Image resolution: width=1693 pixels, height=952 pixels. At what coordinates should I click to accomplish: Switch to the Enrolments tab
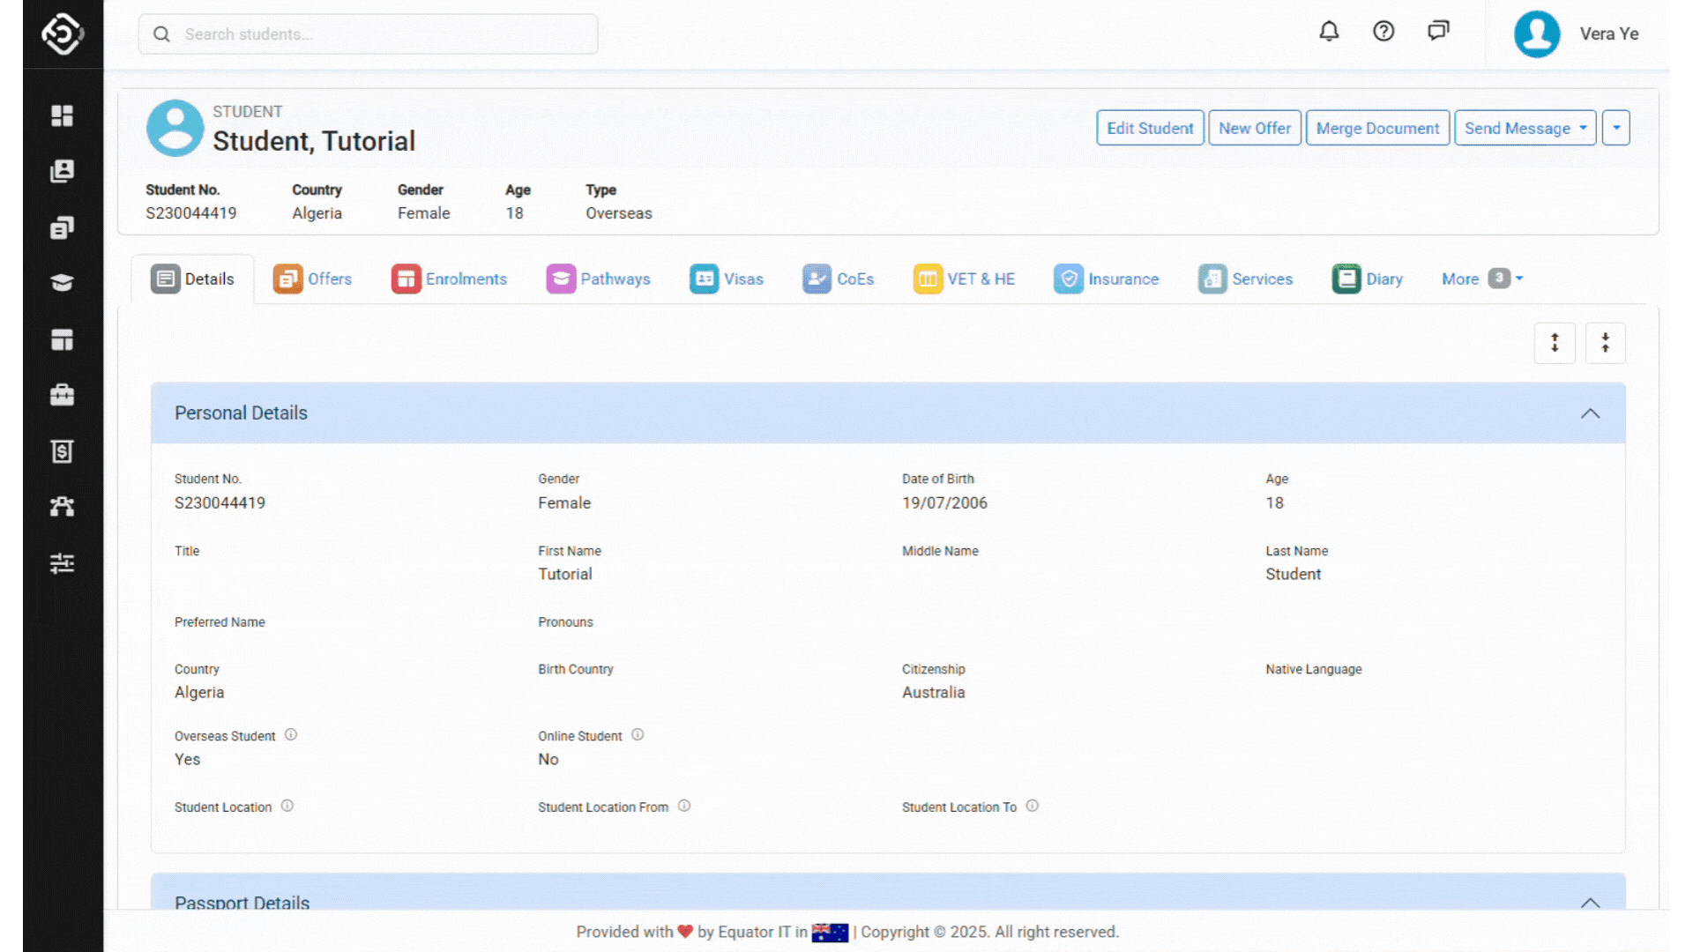pyautogui.click(x=450, y=279)
